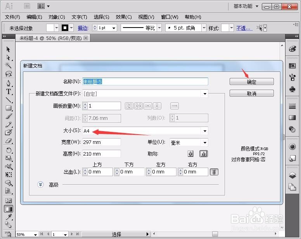Choose landscape orientation button
This screenshot has height=239, width=301.
pos(204,154)
